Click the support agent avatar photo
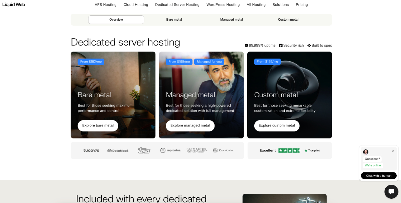This screenshot has width=401, height=203. click(x=366, y=152)
